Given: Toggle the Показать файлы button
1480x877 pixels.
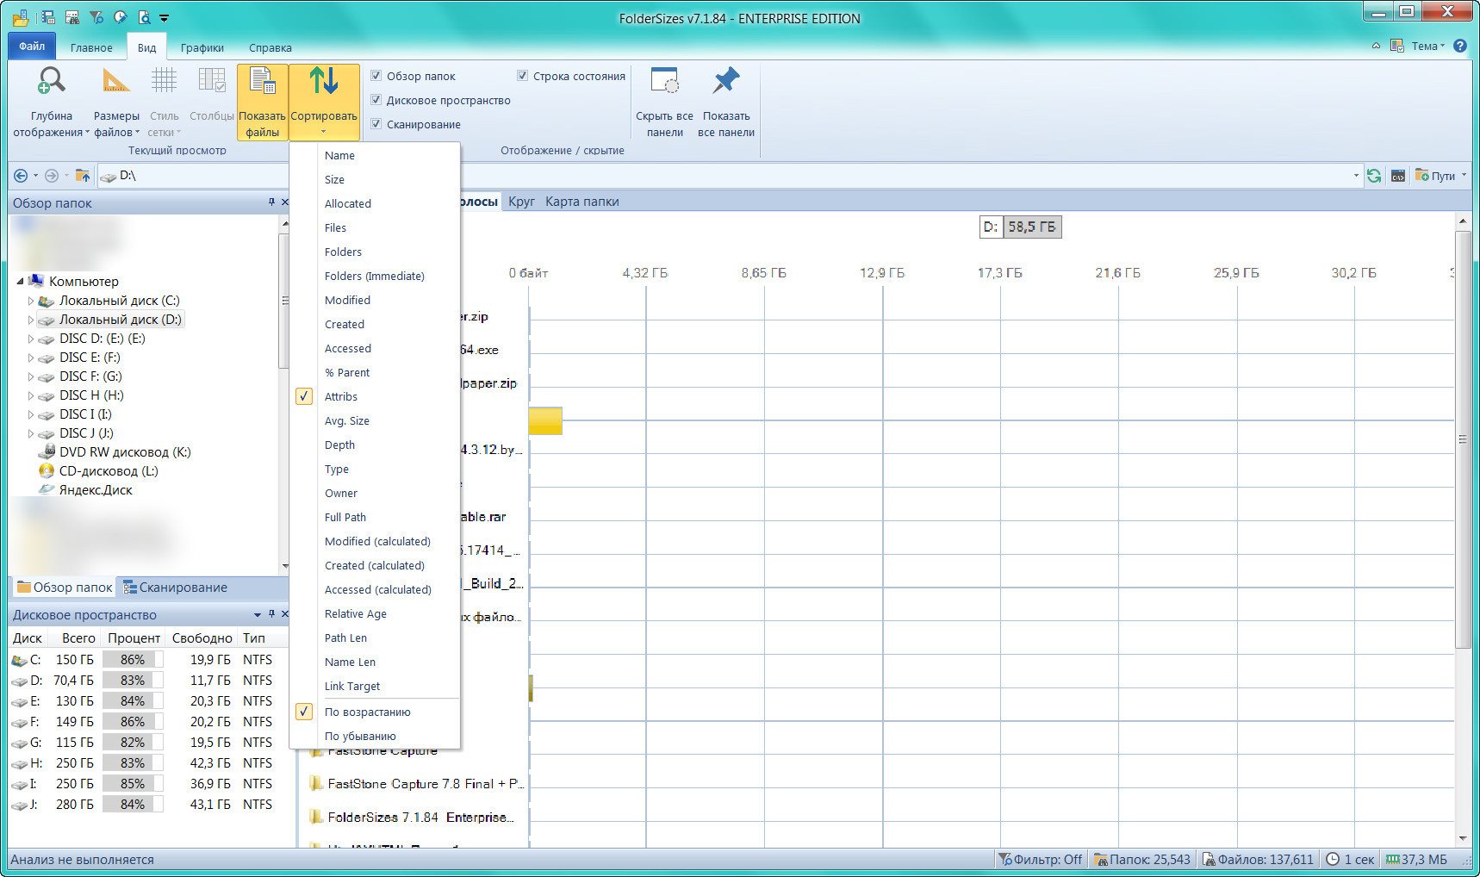Looking at the screenshot, I should tap(262, 102).
